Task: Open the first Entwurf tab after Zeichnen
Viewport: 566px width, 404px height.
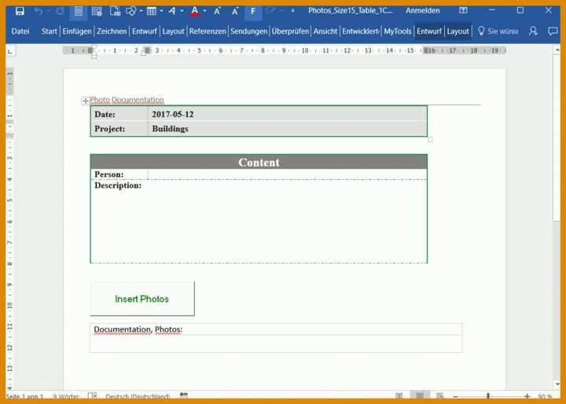Action: tap(145, 31)
